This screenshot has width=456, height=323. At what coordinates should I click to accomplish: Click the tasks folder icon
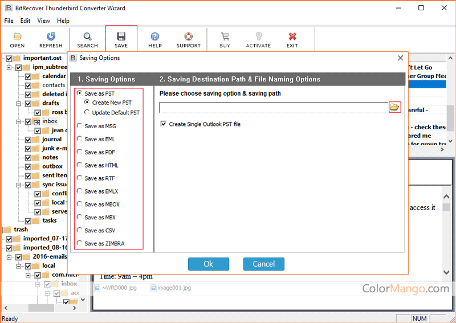pos(36,220)
